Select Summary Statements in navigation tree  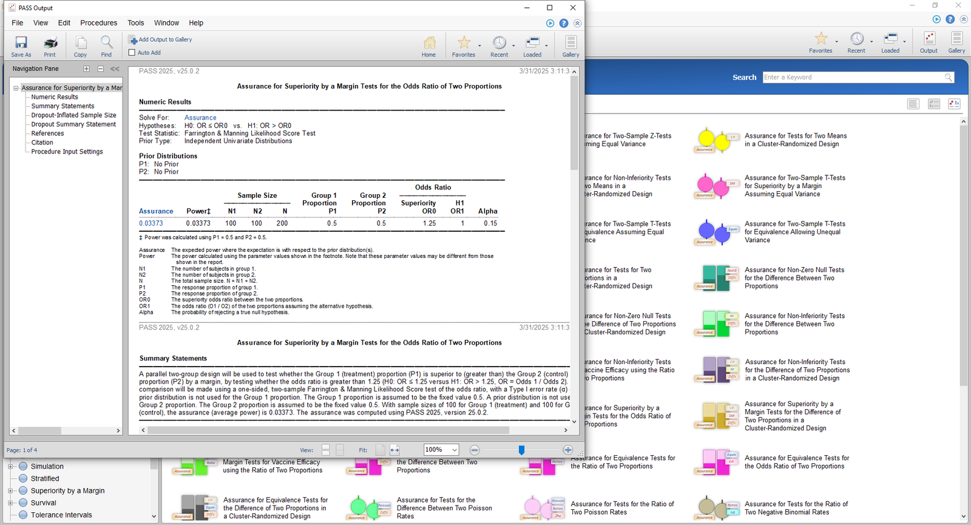[63, 106]
